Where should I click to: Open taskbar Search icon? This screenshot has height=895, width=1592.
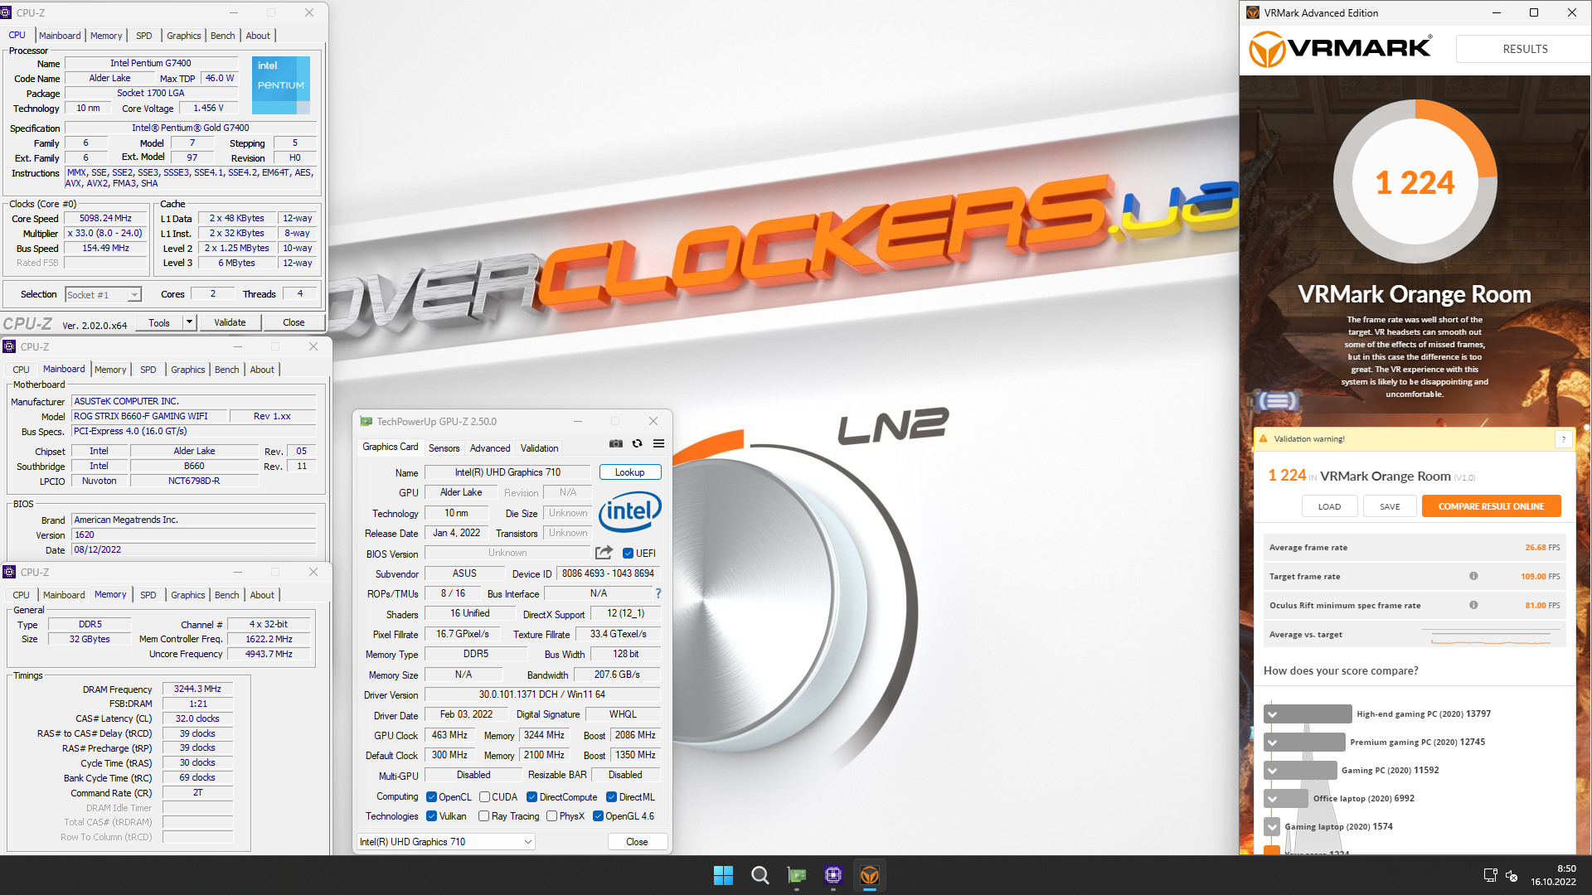point(760,875)
